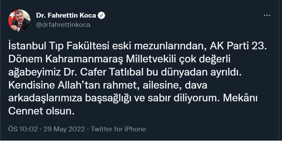Click the display name Dr. Fahrettin Koca
The image size is (282, 142).
pos(67,16)
